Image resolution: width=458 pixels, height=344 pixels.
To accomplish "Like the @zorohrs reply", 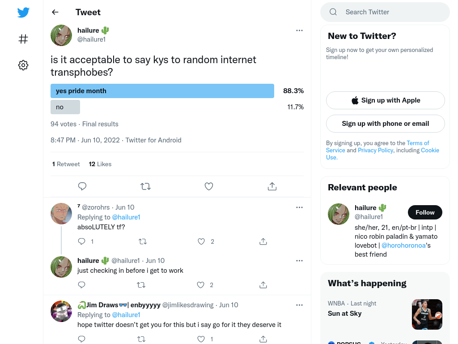I will pyautogui.click(x=201, y=241).
